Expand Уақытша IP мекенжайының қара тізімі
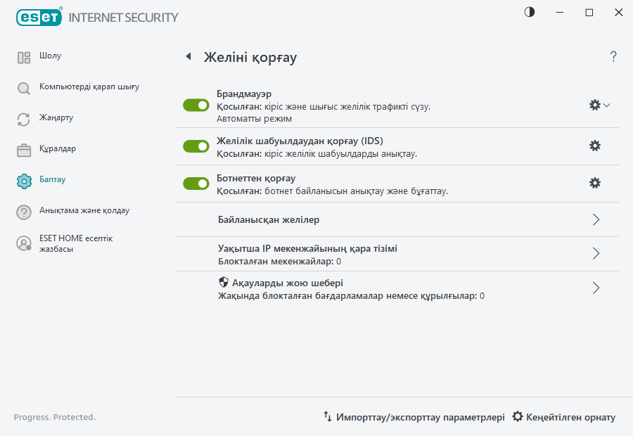 coord(596,254)
